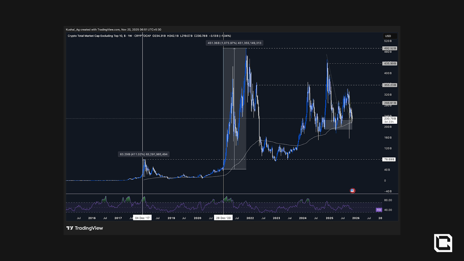464x261 pixels.
Task: Click the current price 230.78B label
Action: pos(390,119)
